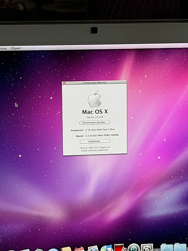Click the Apple logo in the About window
The width and height of the screenshot is (188, 251).
[95, 99]
